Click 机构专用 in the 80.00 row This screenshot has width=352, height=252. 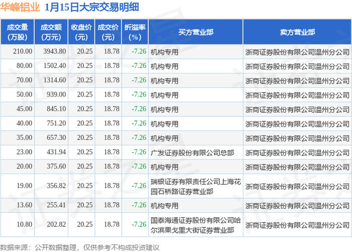point(164,66)
